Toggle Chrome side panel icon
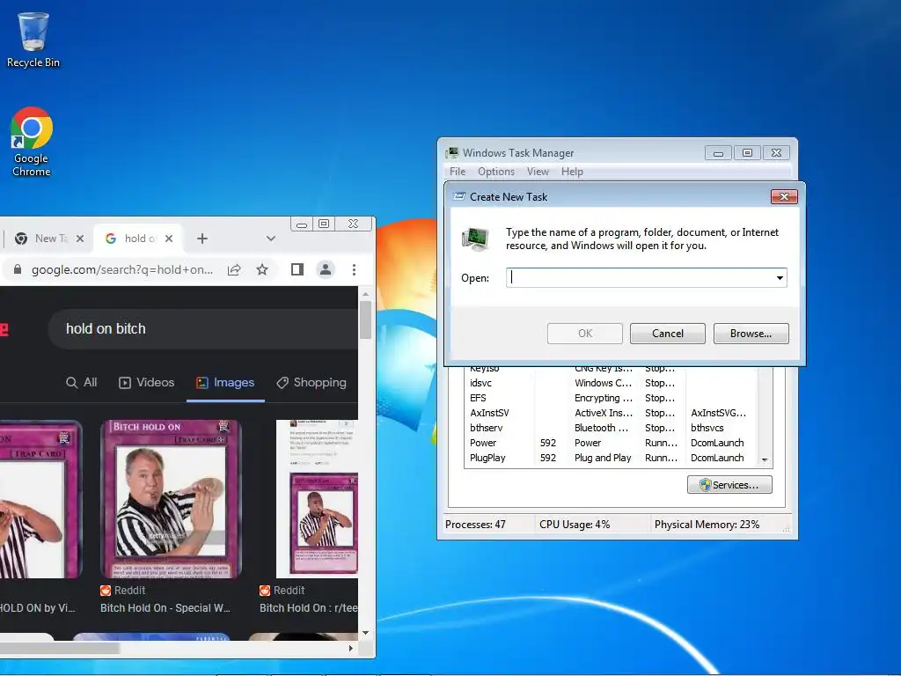 point(297,269)
